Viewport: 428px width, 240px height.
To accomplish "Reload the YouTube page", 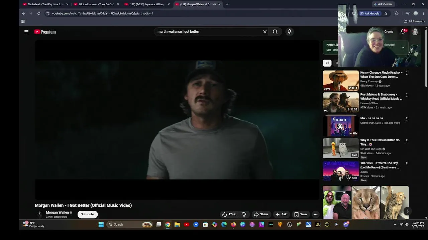I will tap(39, 13).
